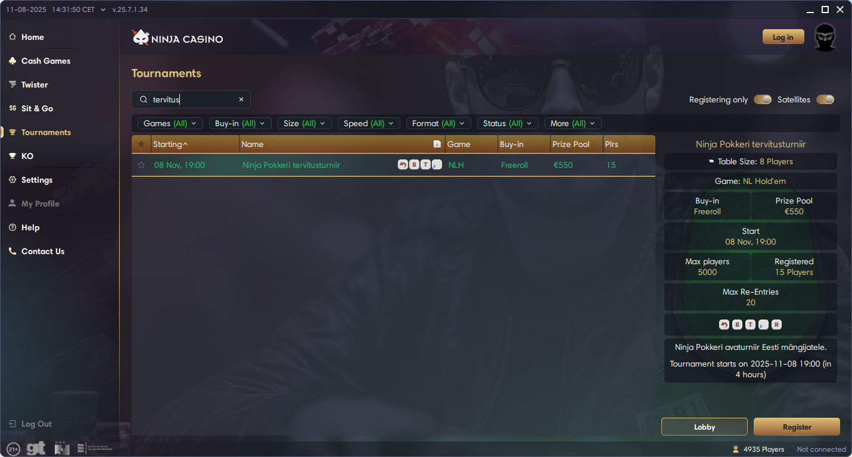Open the Buy-in filter dropdown
Viewport: 852px width, 457px height.
click(240, 123)
